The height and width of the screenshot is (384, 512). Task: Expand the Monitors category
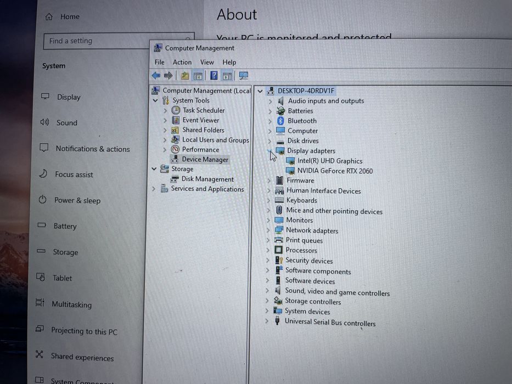(x=268, y=221)
